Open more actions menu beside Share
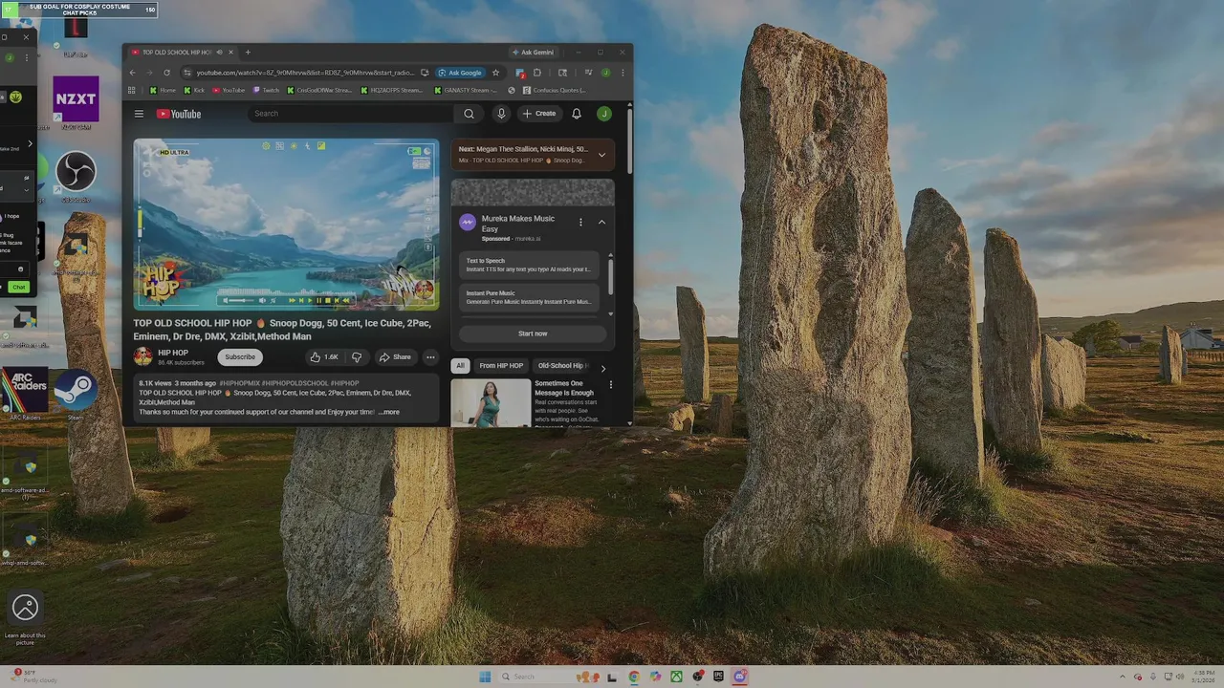The width and height of the screenshot is (1224, 688). 430,357
